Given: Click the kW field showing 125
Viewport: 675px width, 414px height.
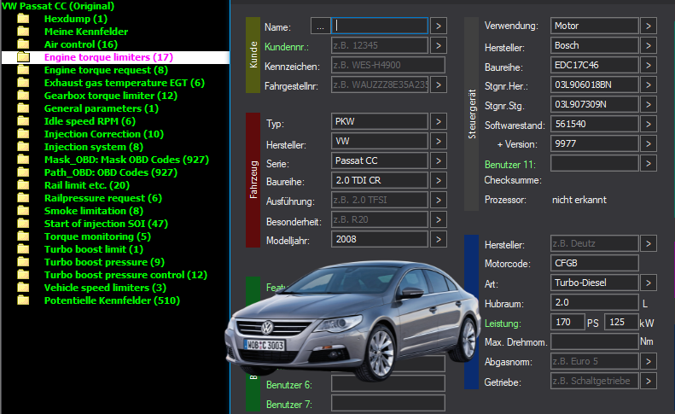Looking at the screenshot, I should (621, 323).
